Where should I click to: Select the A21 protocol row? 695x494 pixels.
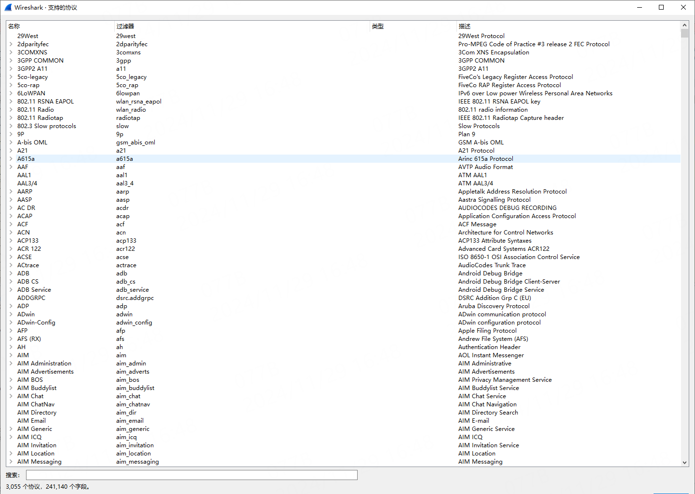343,151
